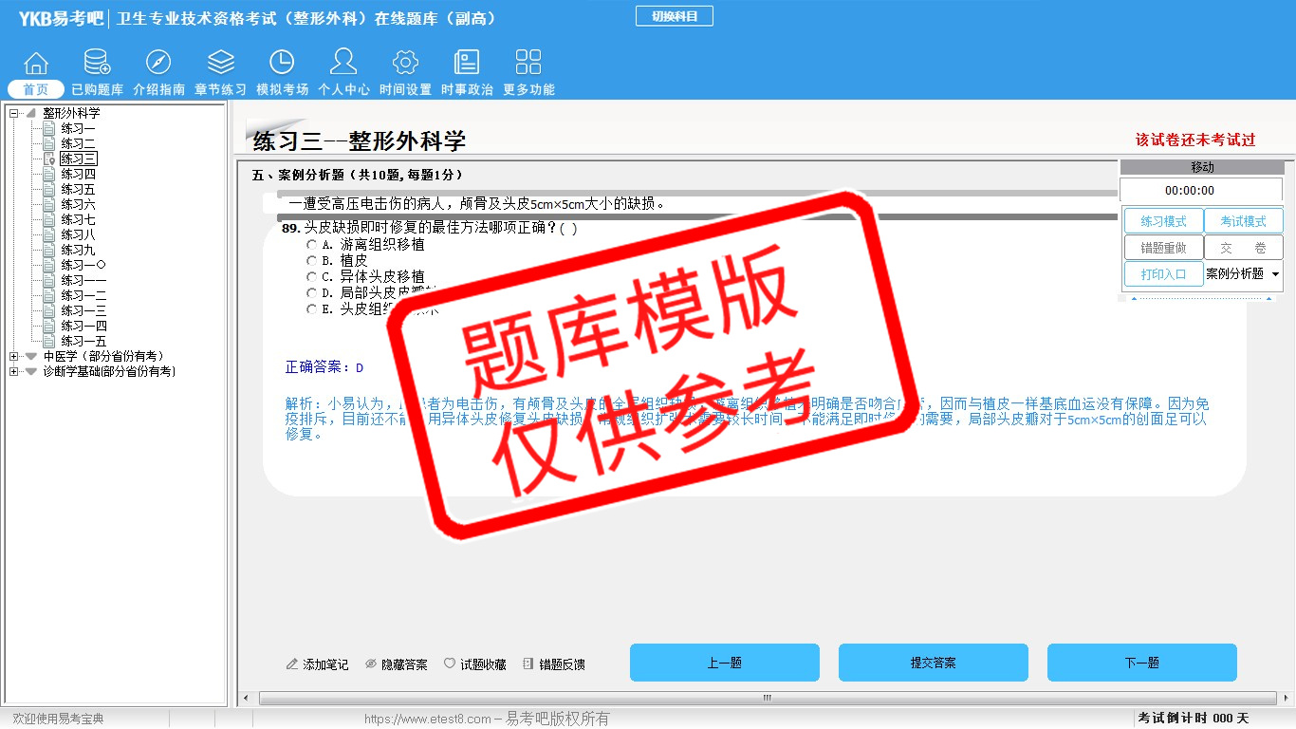The image size is (1296, 729).
Task: Switch to 考试模式 tab
Action: pyautogui.click(x=1243, y=221)
